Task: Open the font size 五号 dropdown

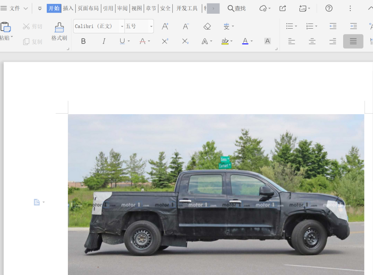Action: (151, 26)
